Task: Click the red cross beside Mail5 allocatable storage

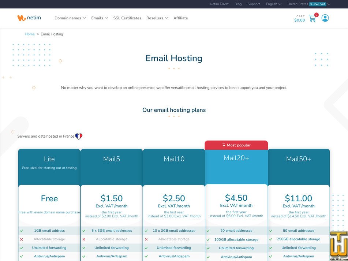Action: click(84, 239)
